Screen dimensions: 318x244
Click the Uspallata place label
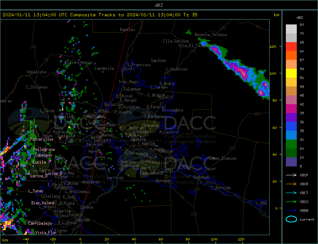pyautogui.click(x=36, y=72)
